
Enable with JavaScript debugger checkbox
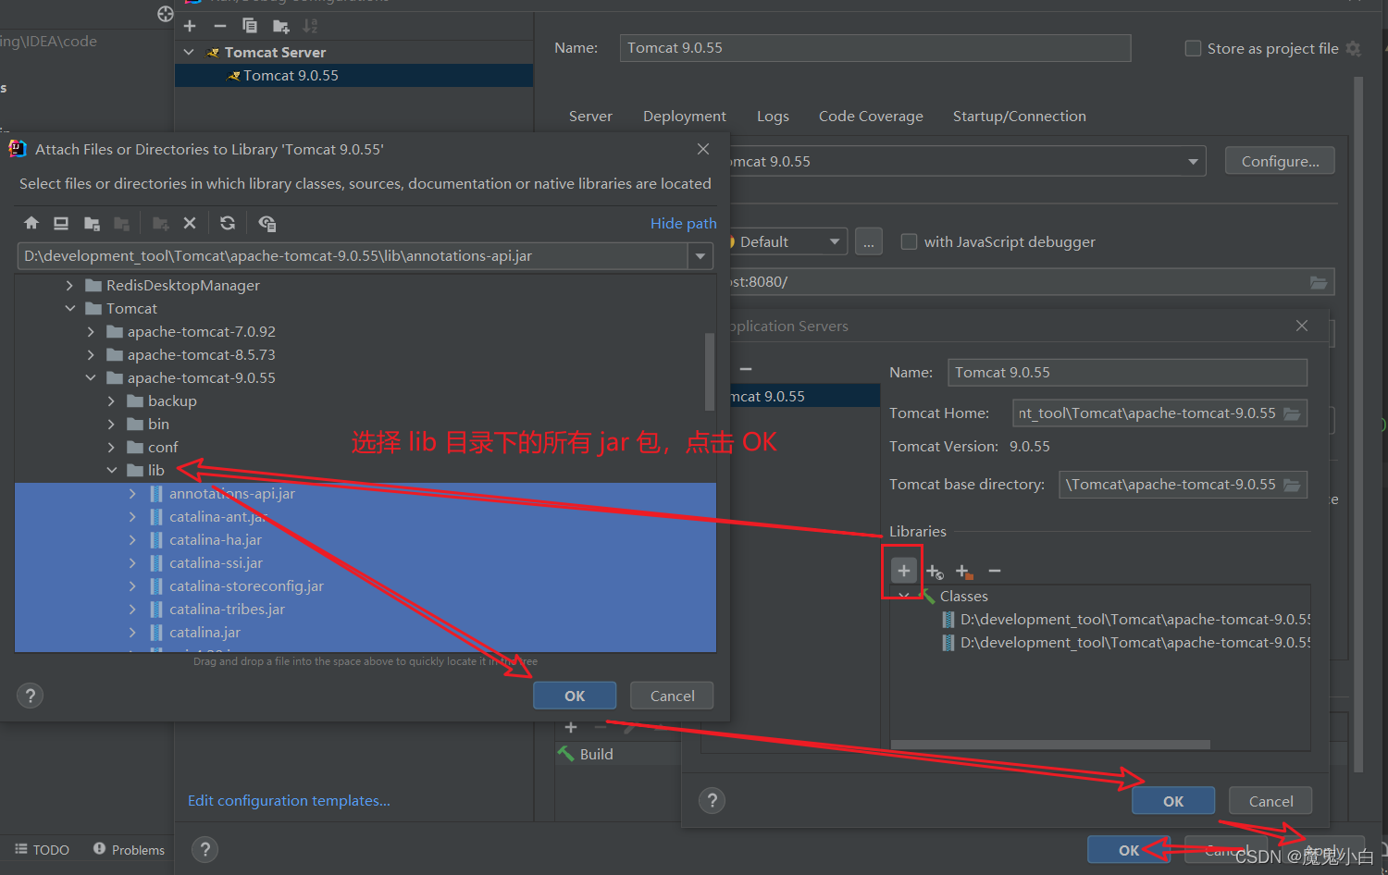tap(909, 241)
